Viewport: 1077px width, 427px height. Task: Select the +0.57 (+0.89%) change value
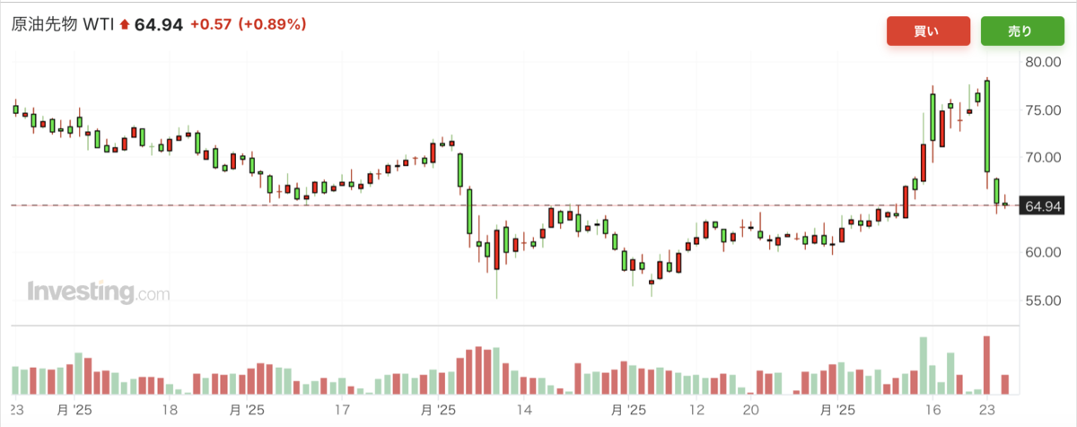pos(248,24)
